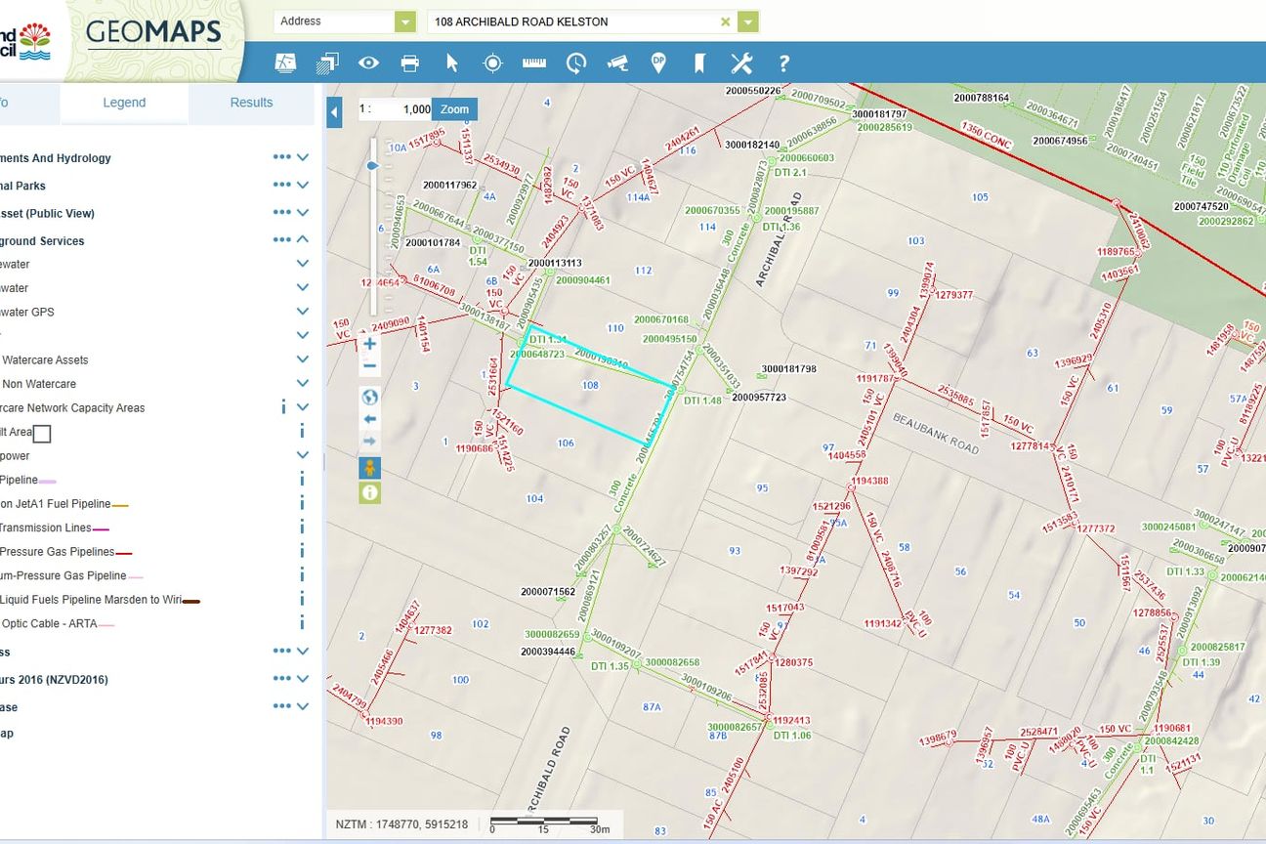Open options dots for Underground Services
The height and width of the screenshot is (844, 1266).
[282, 240]
